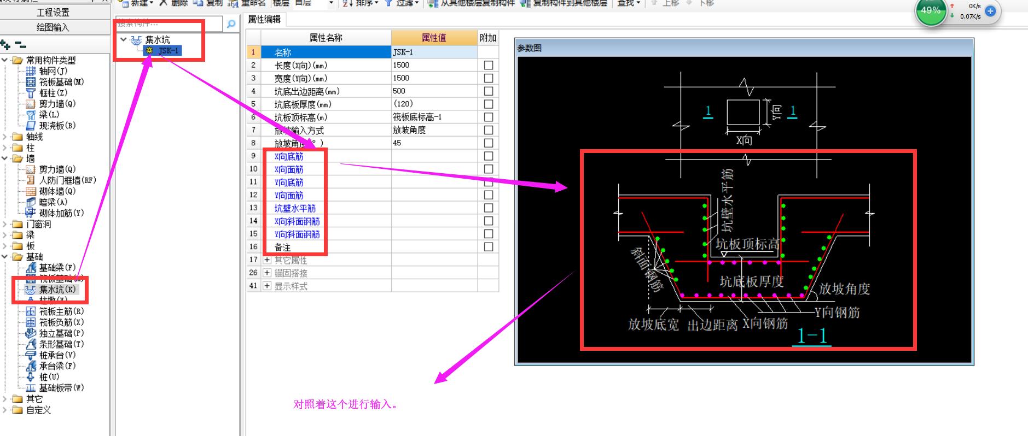Select 筏板基础(M) in common components
1028x436 pixels.
coord(61,82)
